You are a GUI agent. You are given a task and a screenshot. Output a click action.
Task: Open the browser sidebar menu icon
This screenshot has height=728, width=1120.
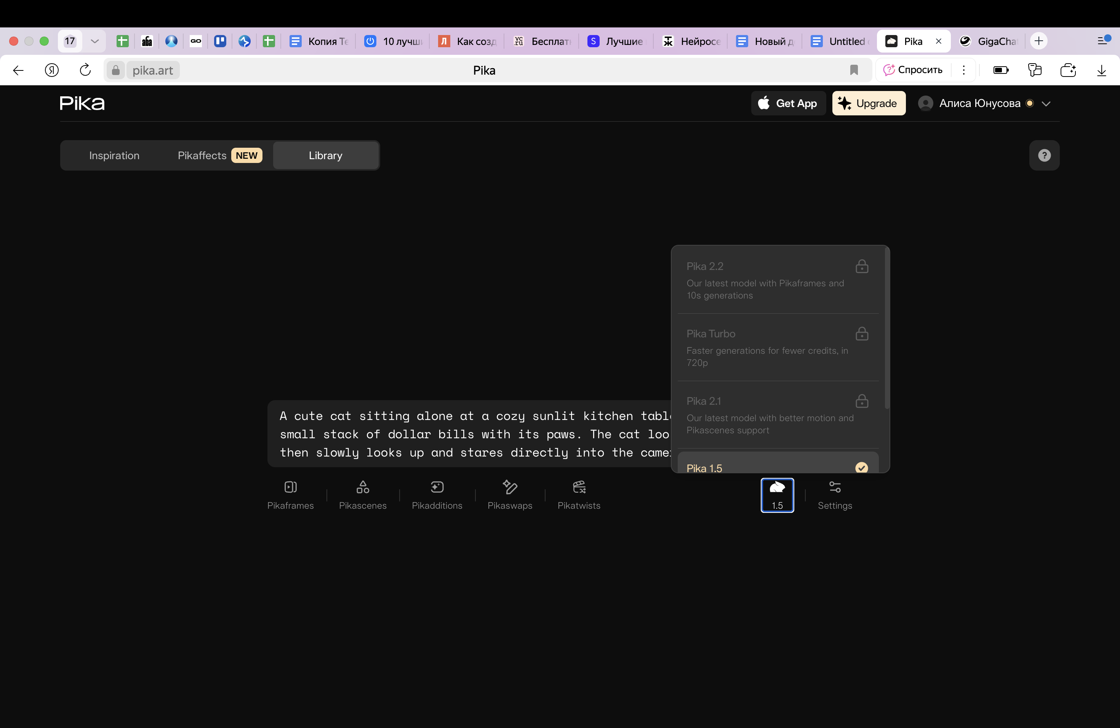click(1104, 40)
